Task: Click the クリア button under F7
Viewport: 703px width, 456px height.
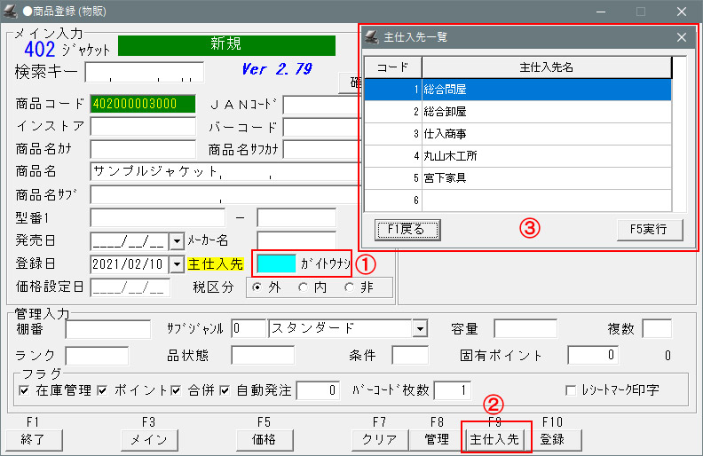Action: click(x=380, y=439)
